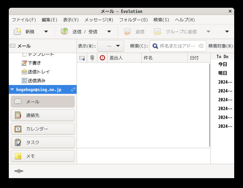Click the read-status envelope column header
The height and width of the screenshot is (188, 243).
pyautogui.click(x=82, y=58)
